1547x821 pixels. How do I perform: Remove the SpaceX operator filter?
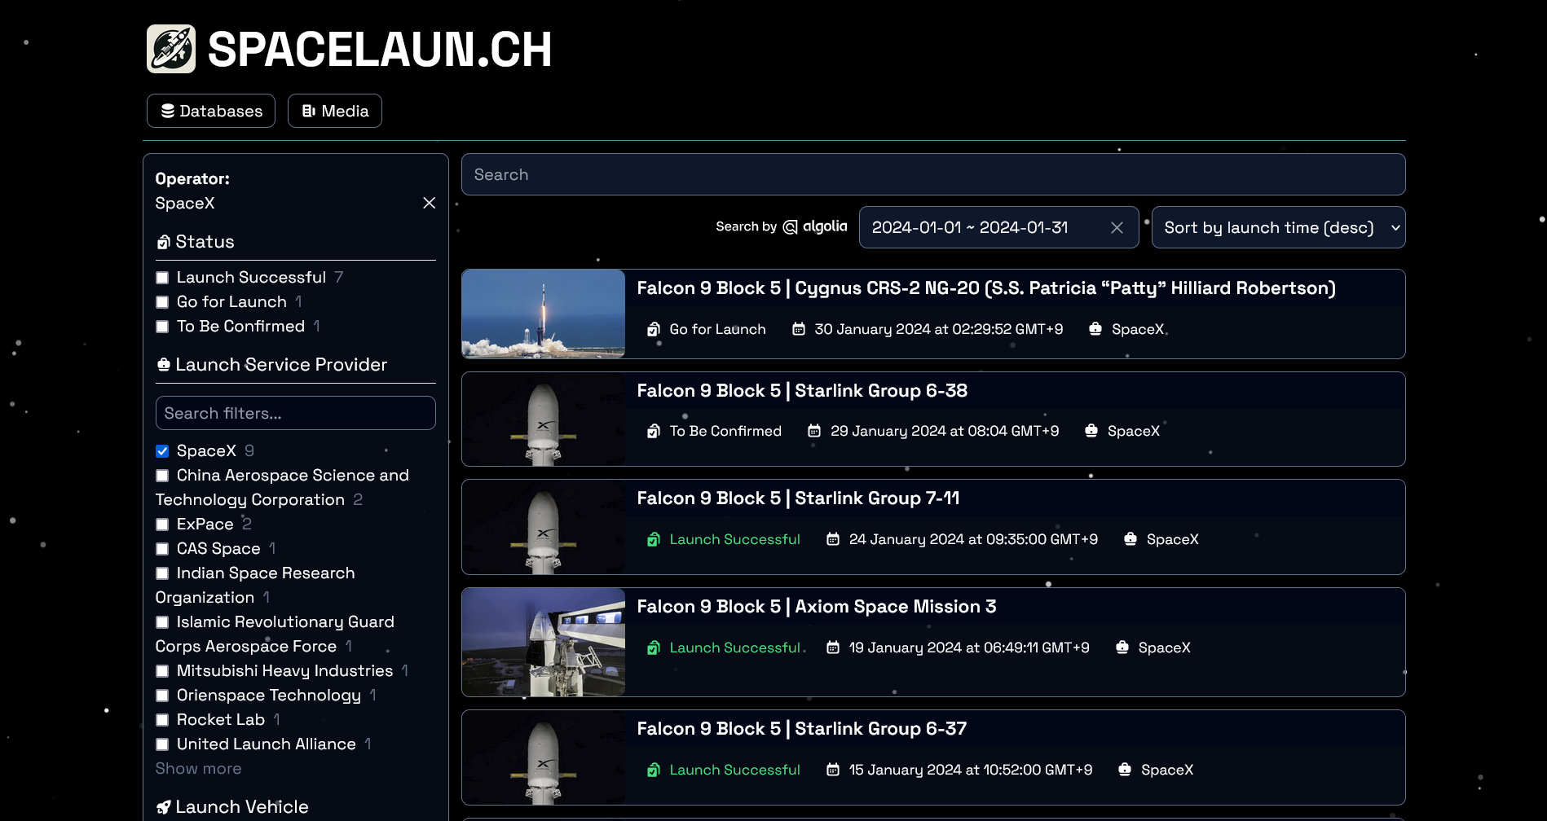(430, 203)
